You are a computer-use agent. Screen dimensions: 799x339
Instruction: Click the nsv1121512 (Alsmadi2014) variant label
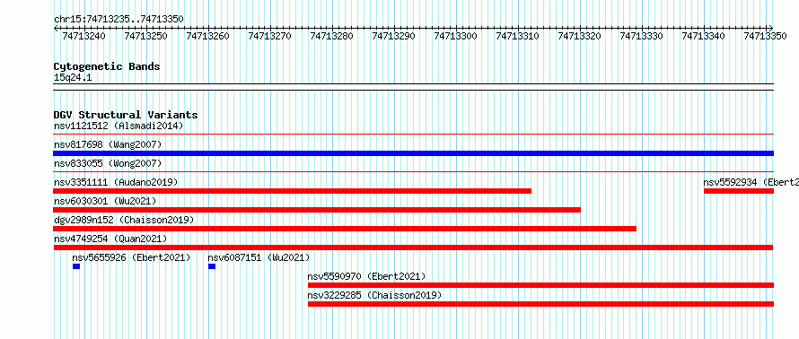[x=119, y=126]
